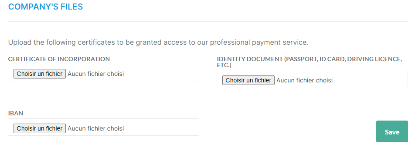The width and height of the screenshot is (415, 157).
Task: Select the Certificate of Incorporation label
Action: (59, 59)
